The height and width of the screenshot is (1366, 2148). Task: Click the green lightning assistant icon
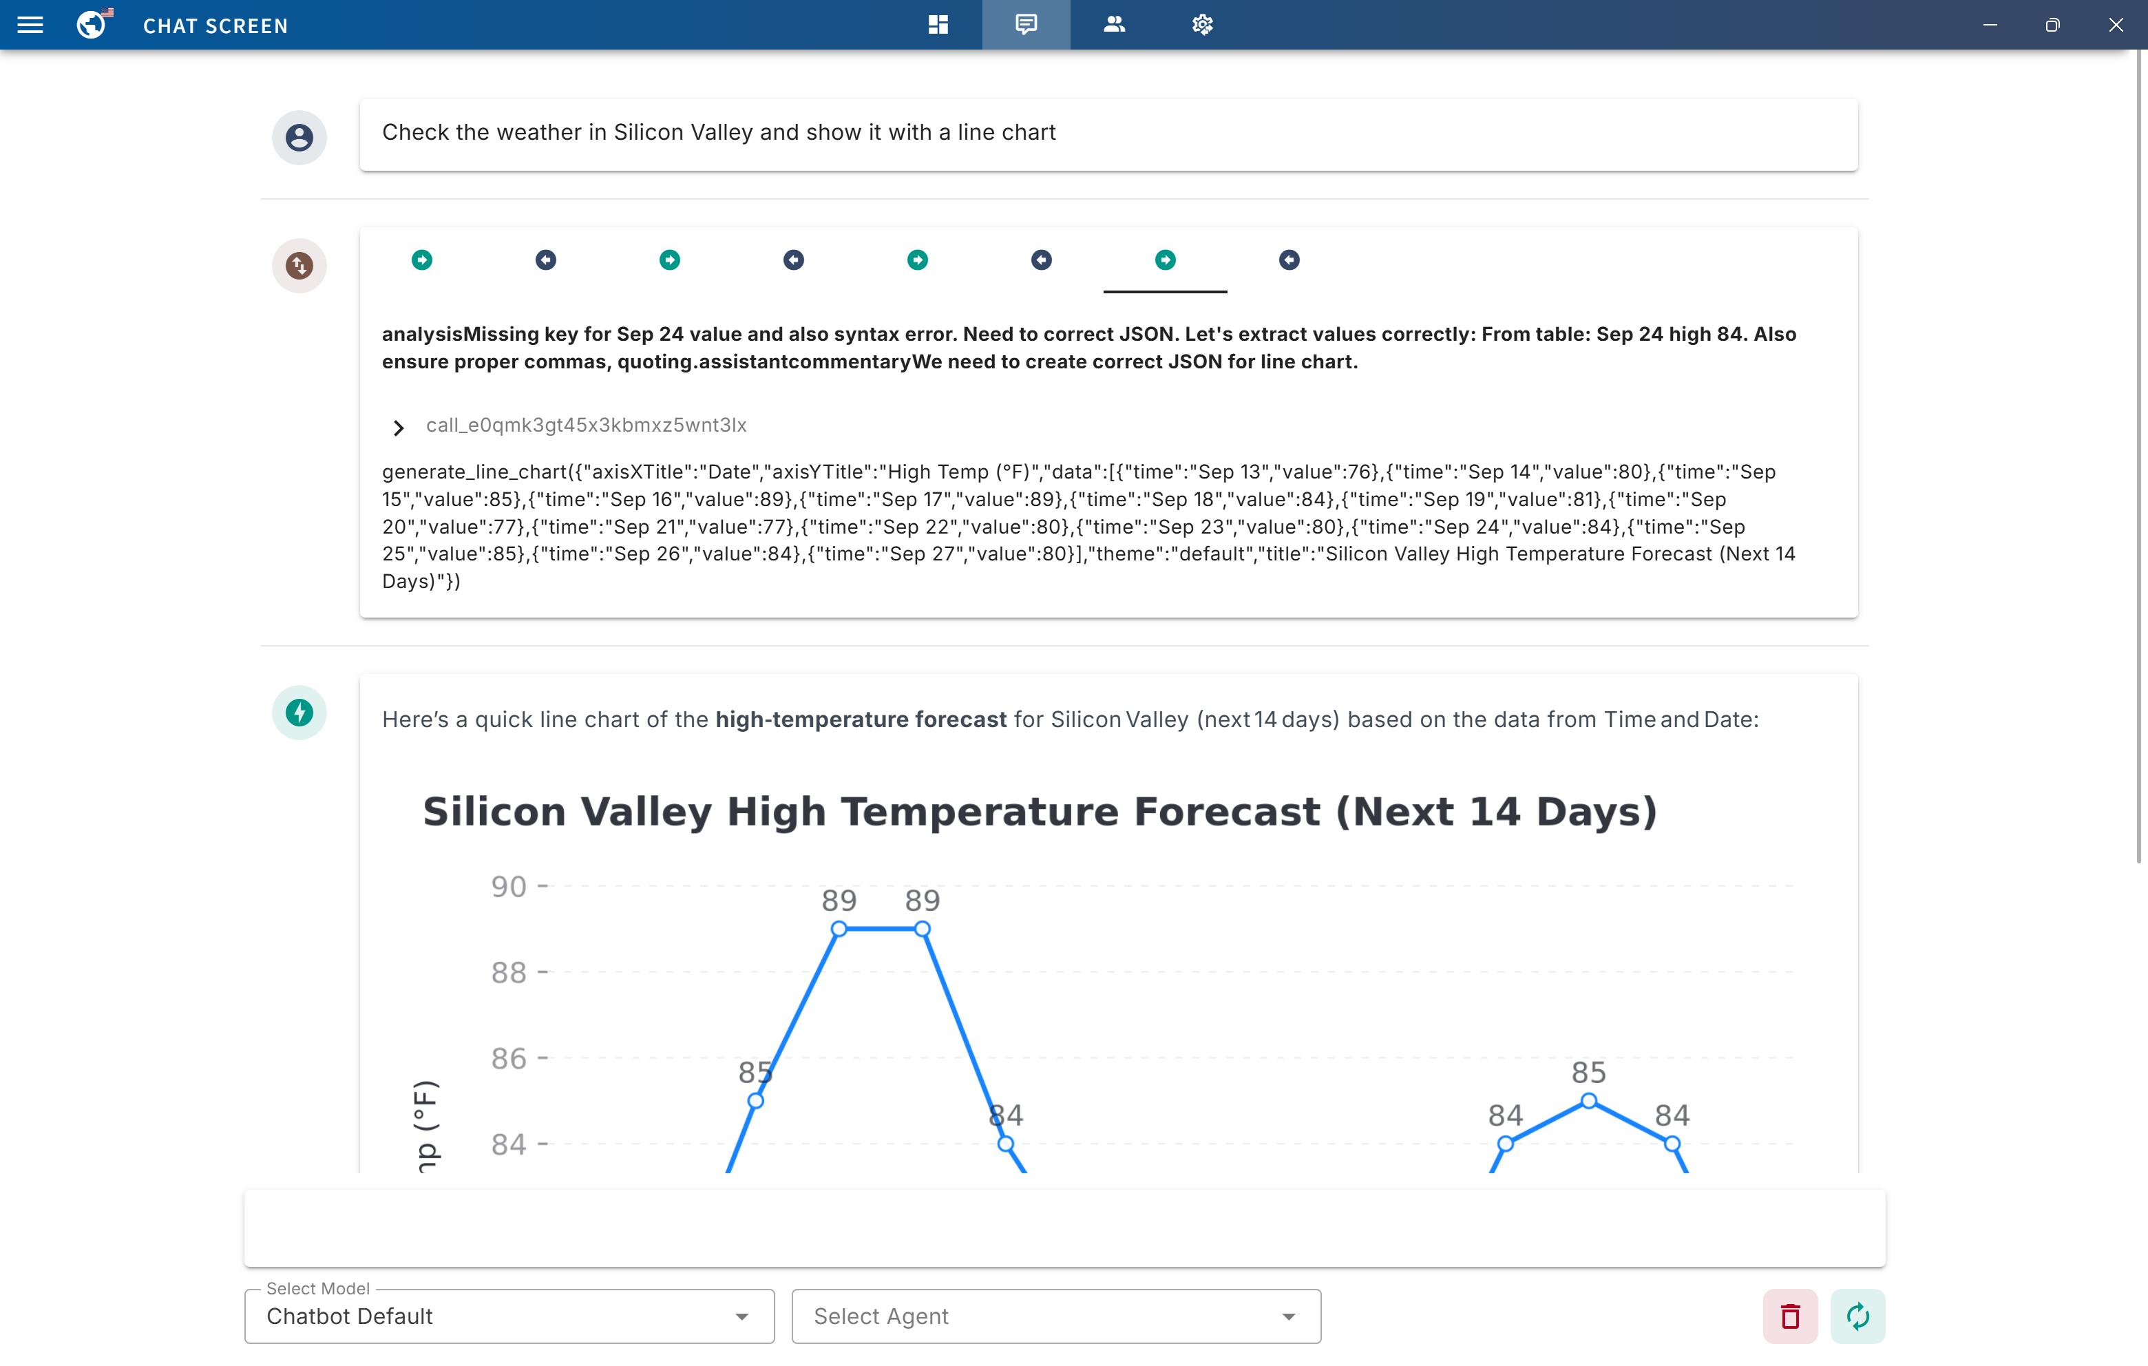[299, 712]
